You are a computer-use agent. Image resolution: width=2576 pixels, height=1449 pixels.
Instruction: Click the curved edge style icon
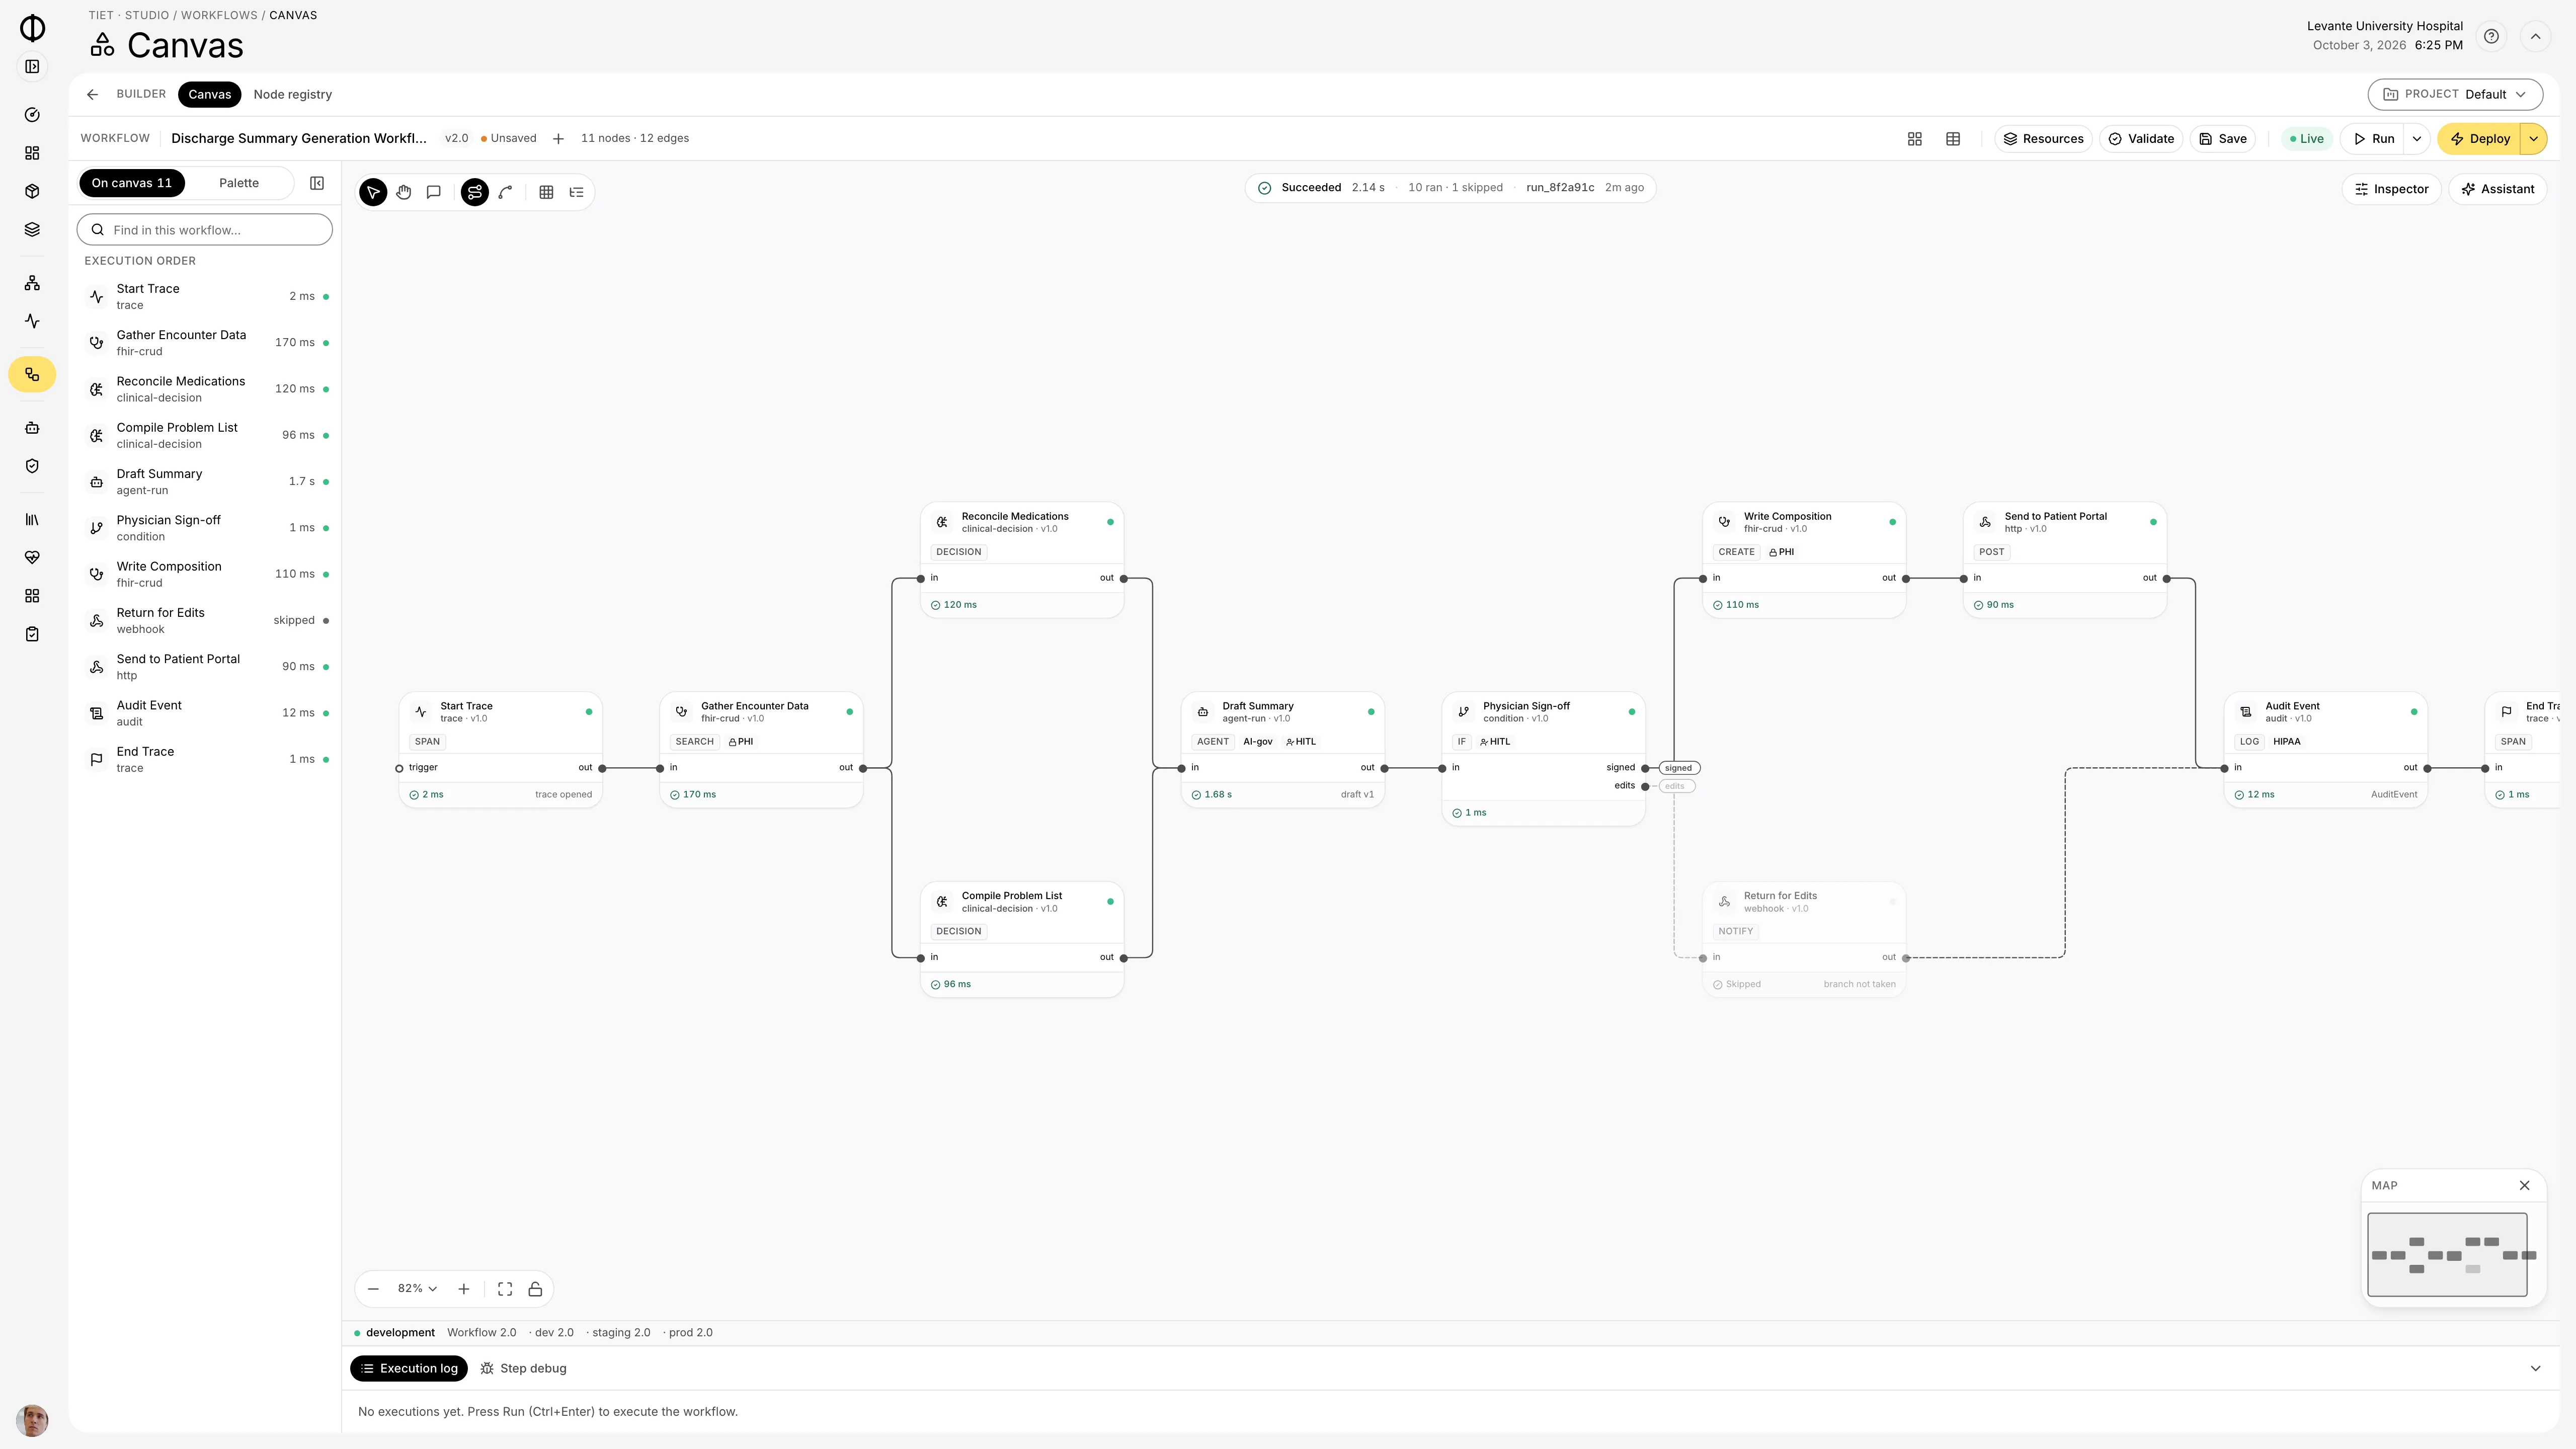coord(506,192)
